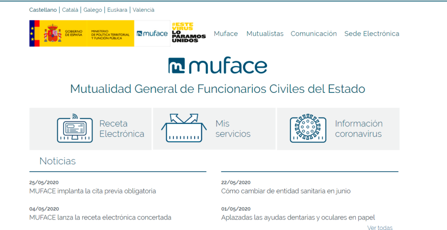
Task: Open the Mutualistas navigation menu
Action: pos(265,34)
